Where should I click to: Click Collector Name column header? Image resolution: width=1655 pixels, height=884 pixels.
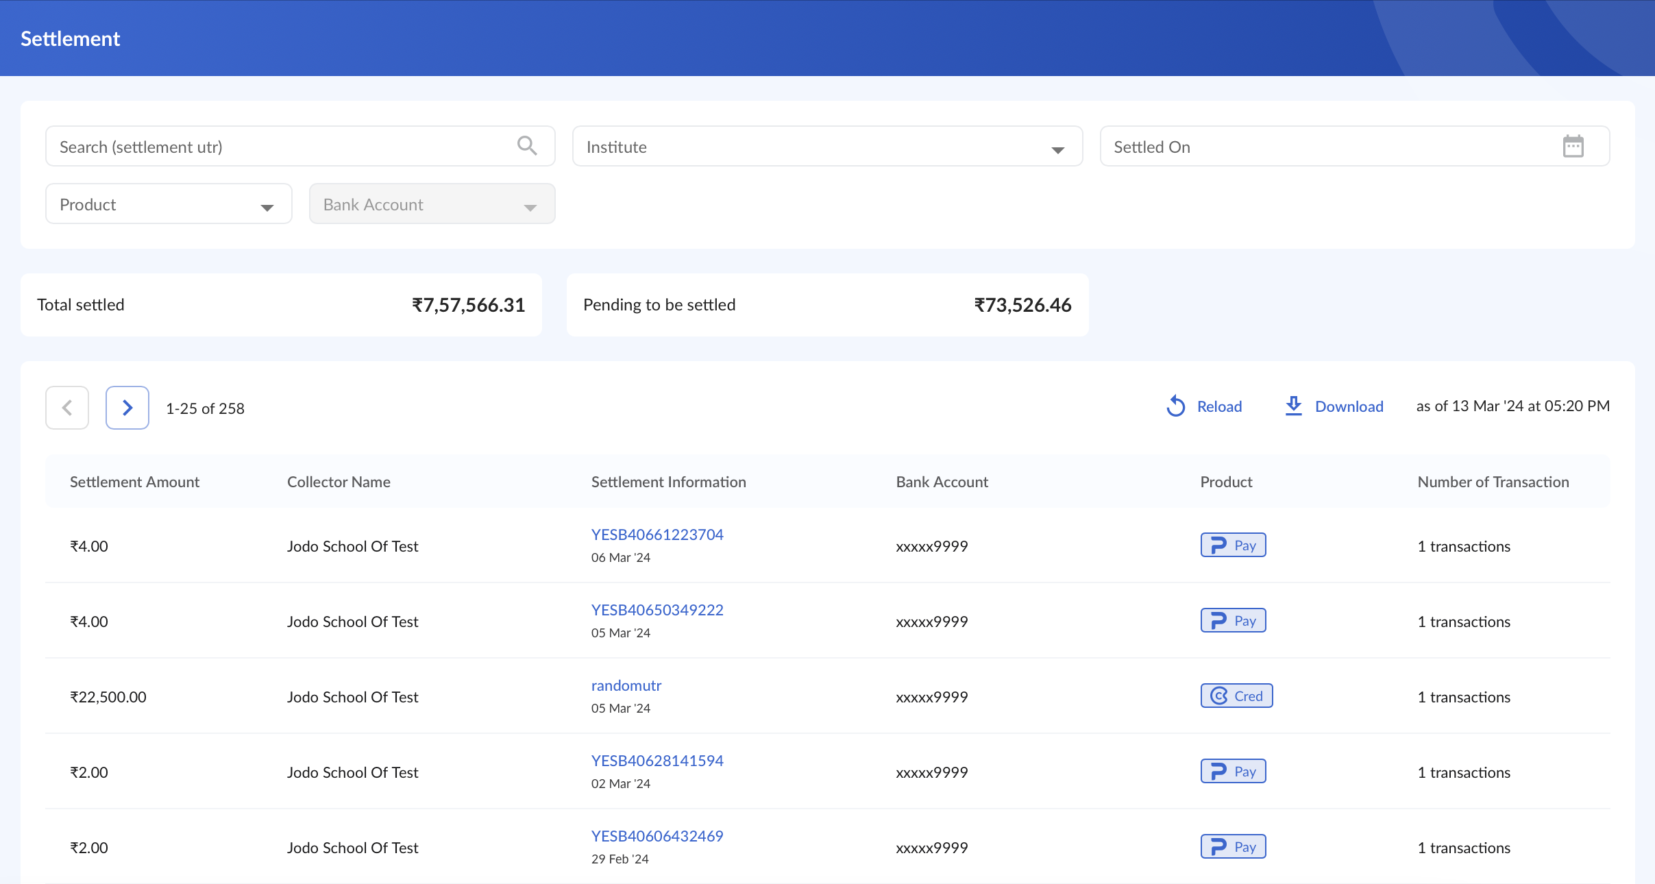point(339,482)
